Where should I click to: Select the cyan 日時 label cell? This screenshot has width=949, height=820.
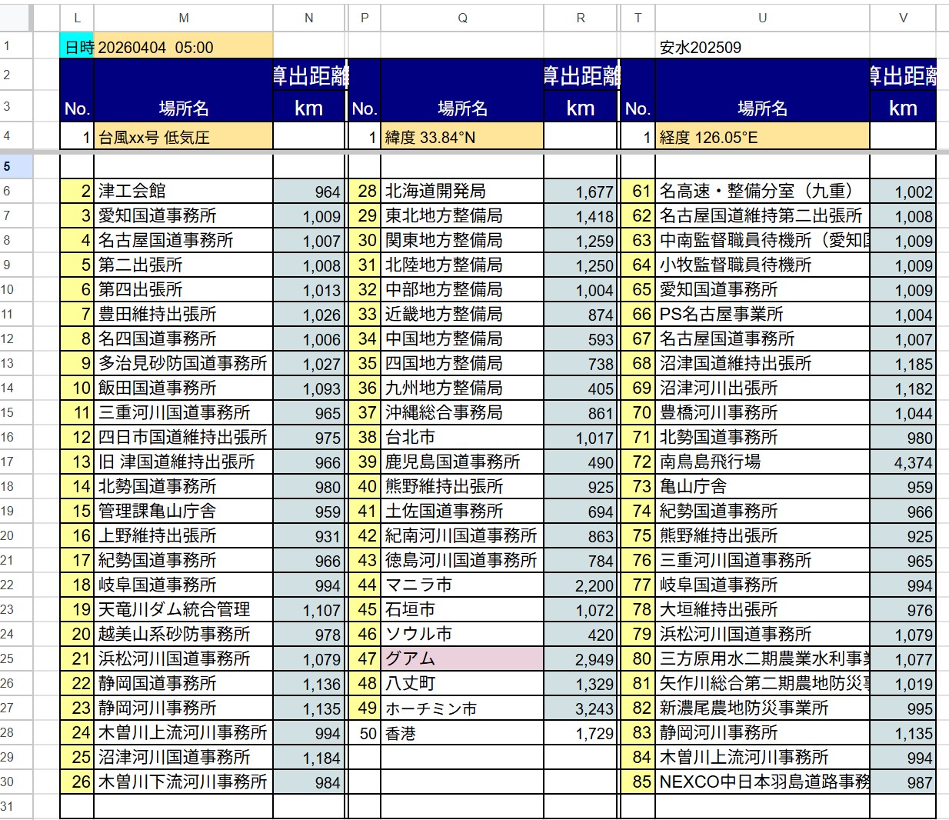pyautogui.click(x=77, y=47)
